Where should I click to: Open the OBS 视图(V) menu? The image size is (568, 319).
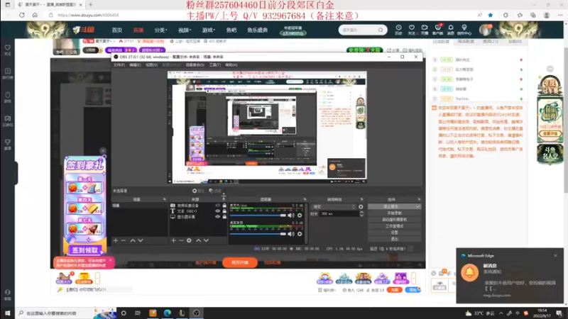[151, 65]
